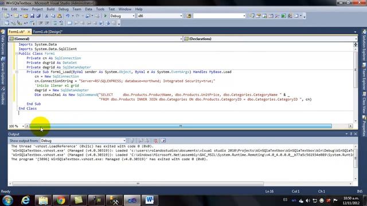
Task: Open the Tools menu
Action: [x=100, y=9]
